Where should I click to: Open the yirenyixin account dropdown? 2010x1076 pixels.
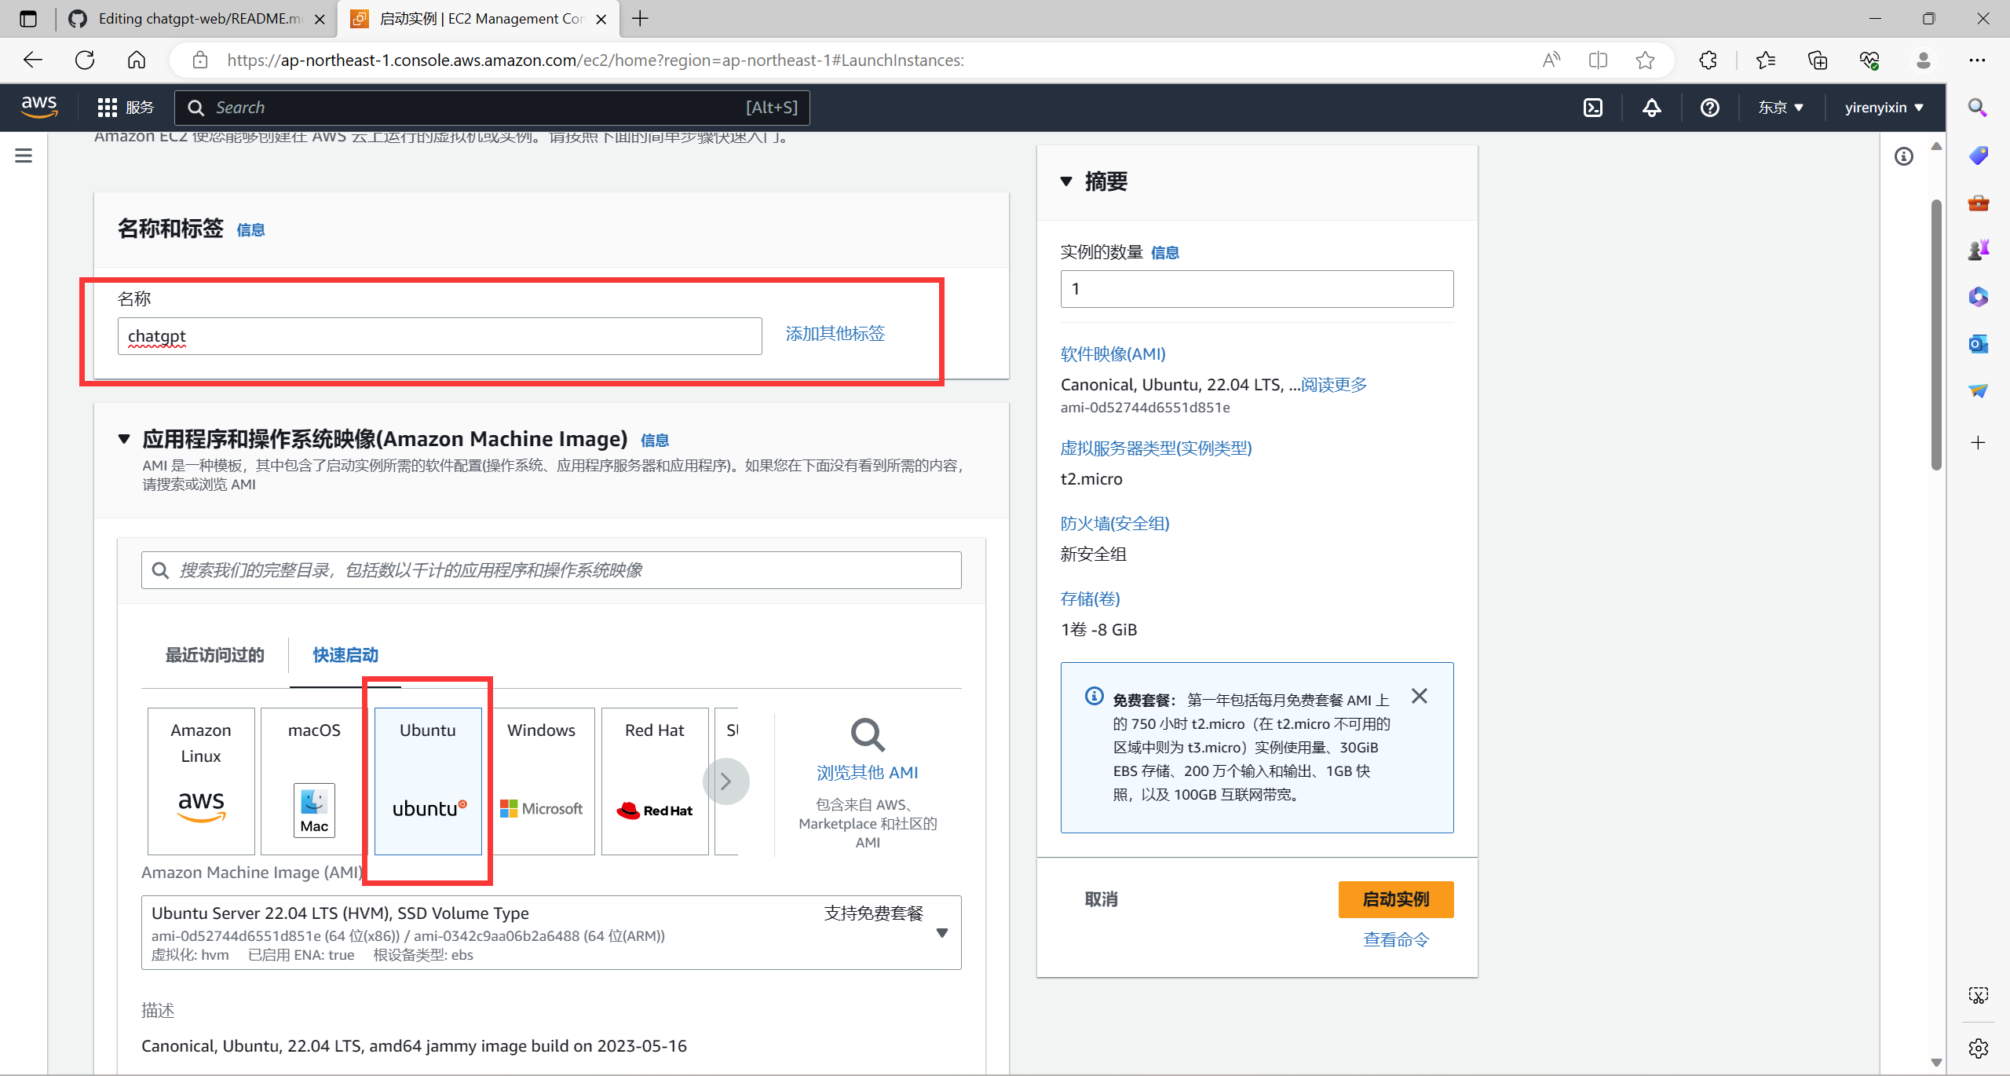pyautogui.click(x=1884, y=108)
